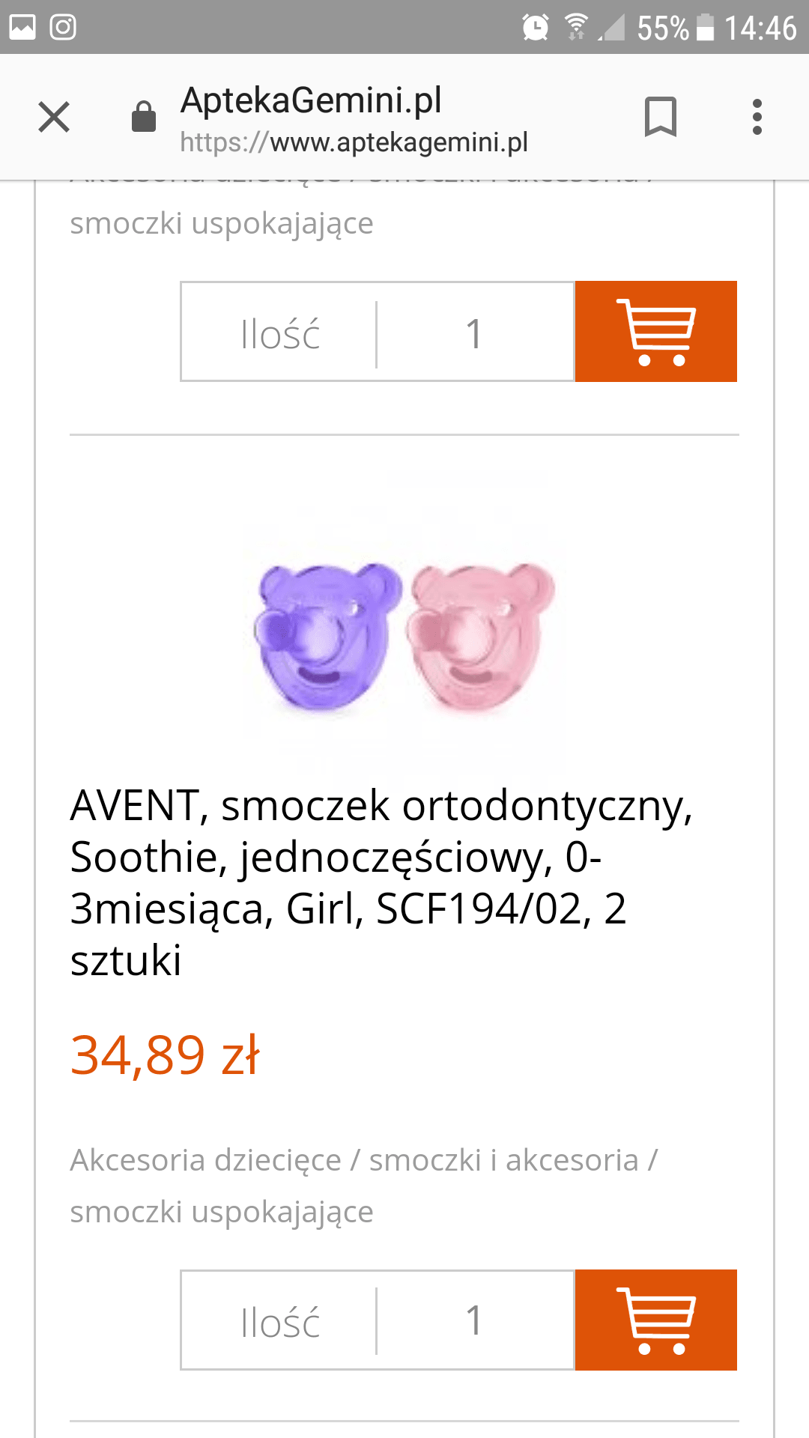Add AVENT Soothie pacifier to cart
Viewport: 809px width, 1438px height.
655,1320
